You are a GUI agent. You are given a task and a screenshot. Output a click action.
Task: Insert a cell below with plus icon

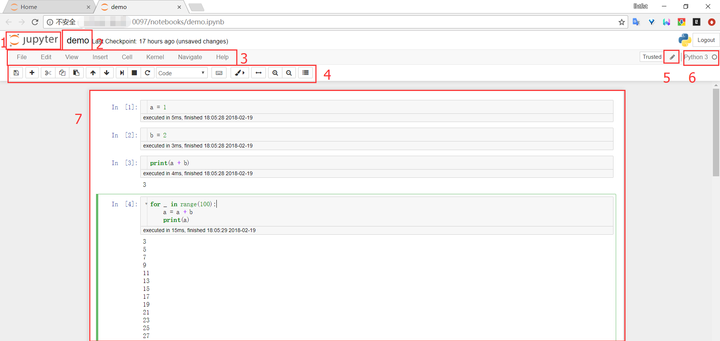[x=32, y=73]
